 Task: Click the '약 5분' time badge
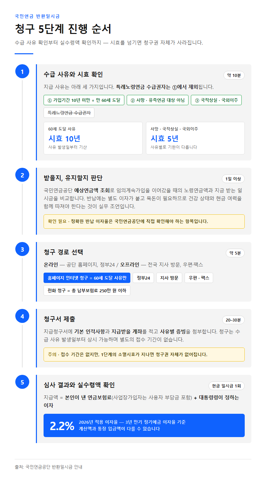pyautogui.click(x=235, y=253)
